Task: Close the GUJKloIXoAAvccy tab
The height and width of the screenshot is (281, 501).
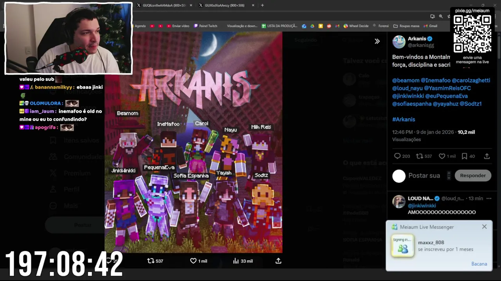Action: tap(253, 5)
